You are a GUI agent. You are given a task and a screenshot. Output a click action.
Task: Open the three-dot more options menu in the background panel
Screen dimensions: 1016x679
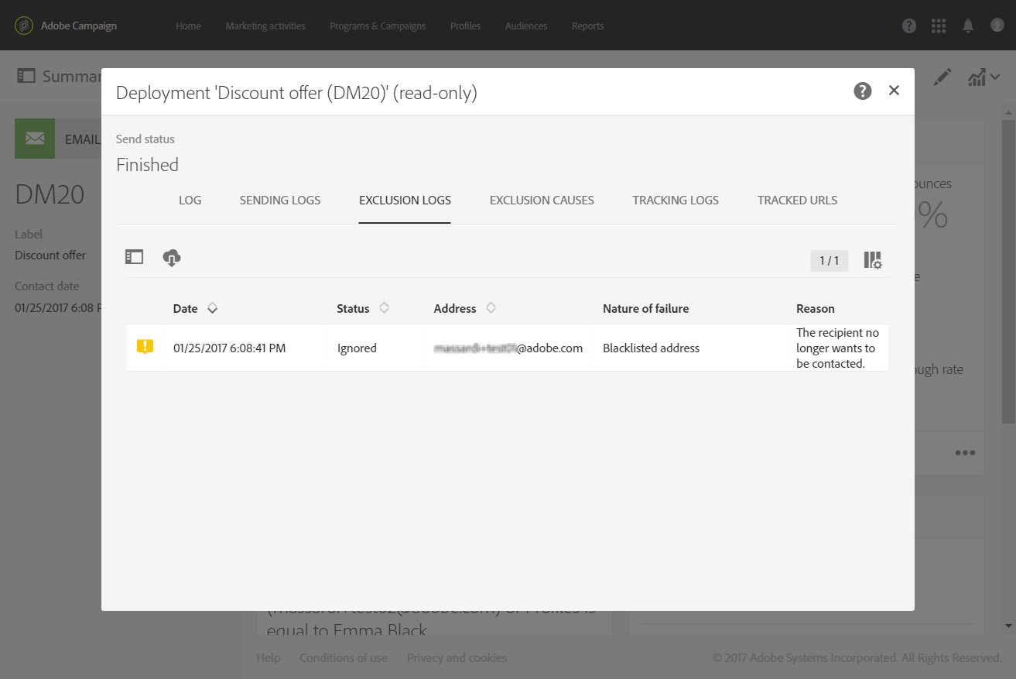click(965, 453)
